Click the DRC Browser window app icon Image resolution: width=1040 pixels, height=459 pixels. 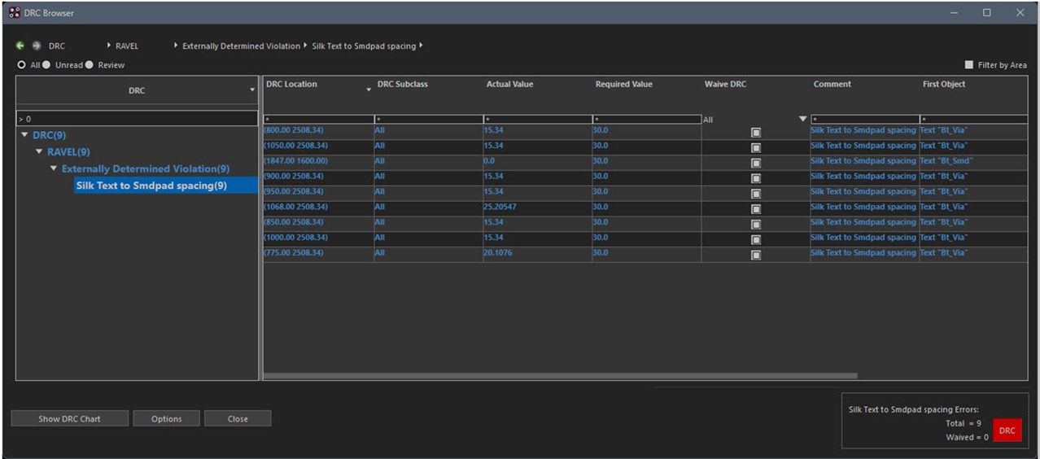tap(14, 13)
